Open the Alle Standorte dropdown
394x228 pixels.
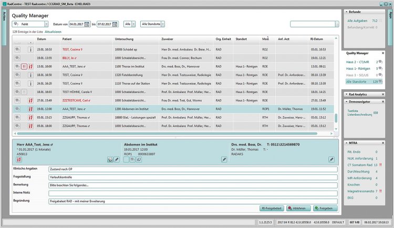coord(163,24)
